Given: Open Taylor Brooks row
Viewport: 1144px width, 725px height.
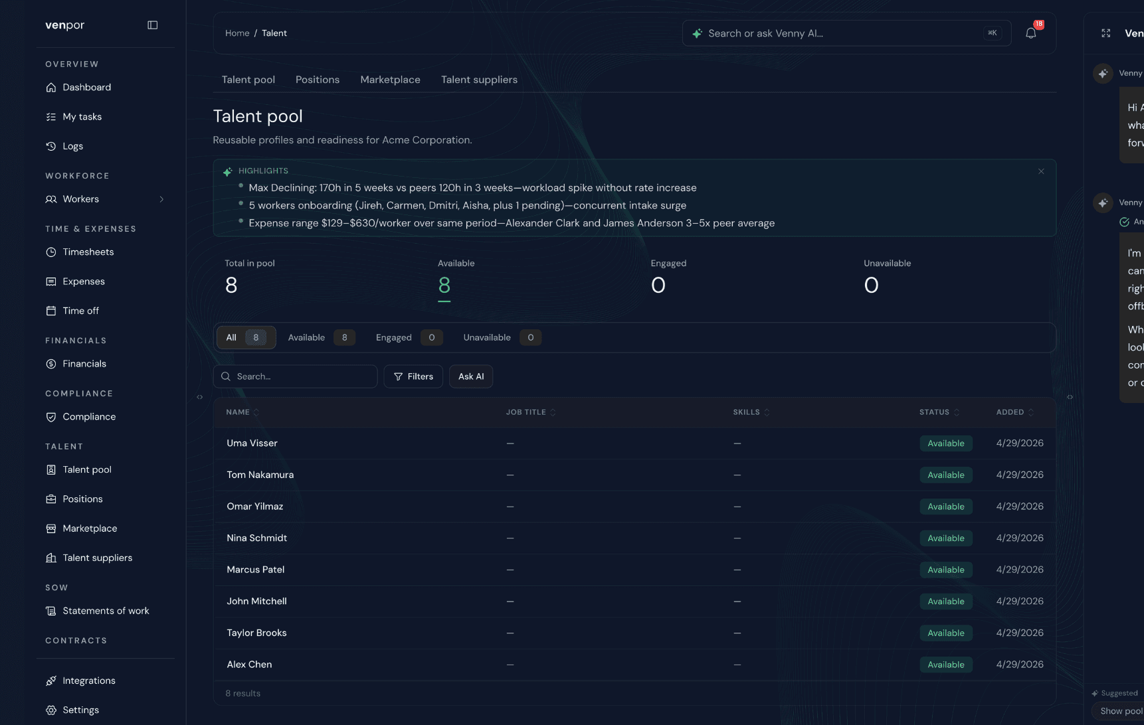Looking at the screenshot, I should coord(634,633).
